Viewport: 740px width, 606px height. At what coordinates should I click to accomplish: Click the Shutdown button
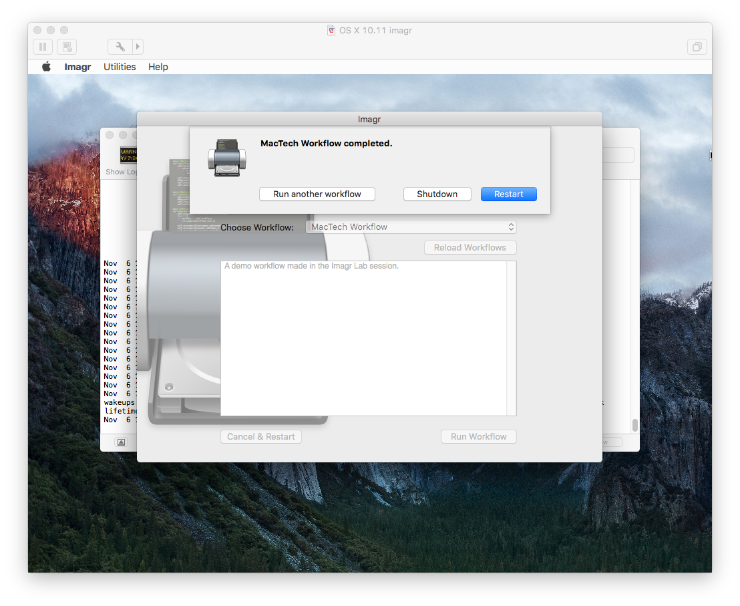[x=437, y=194]
